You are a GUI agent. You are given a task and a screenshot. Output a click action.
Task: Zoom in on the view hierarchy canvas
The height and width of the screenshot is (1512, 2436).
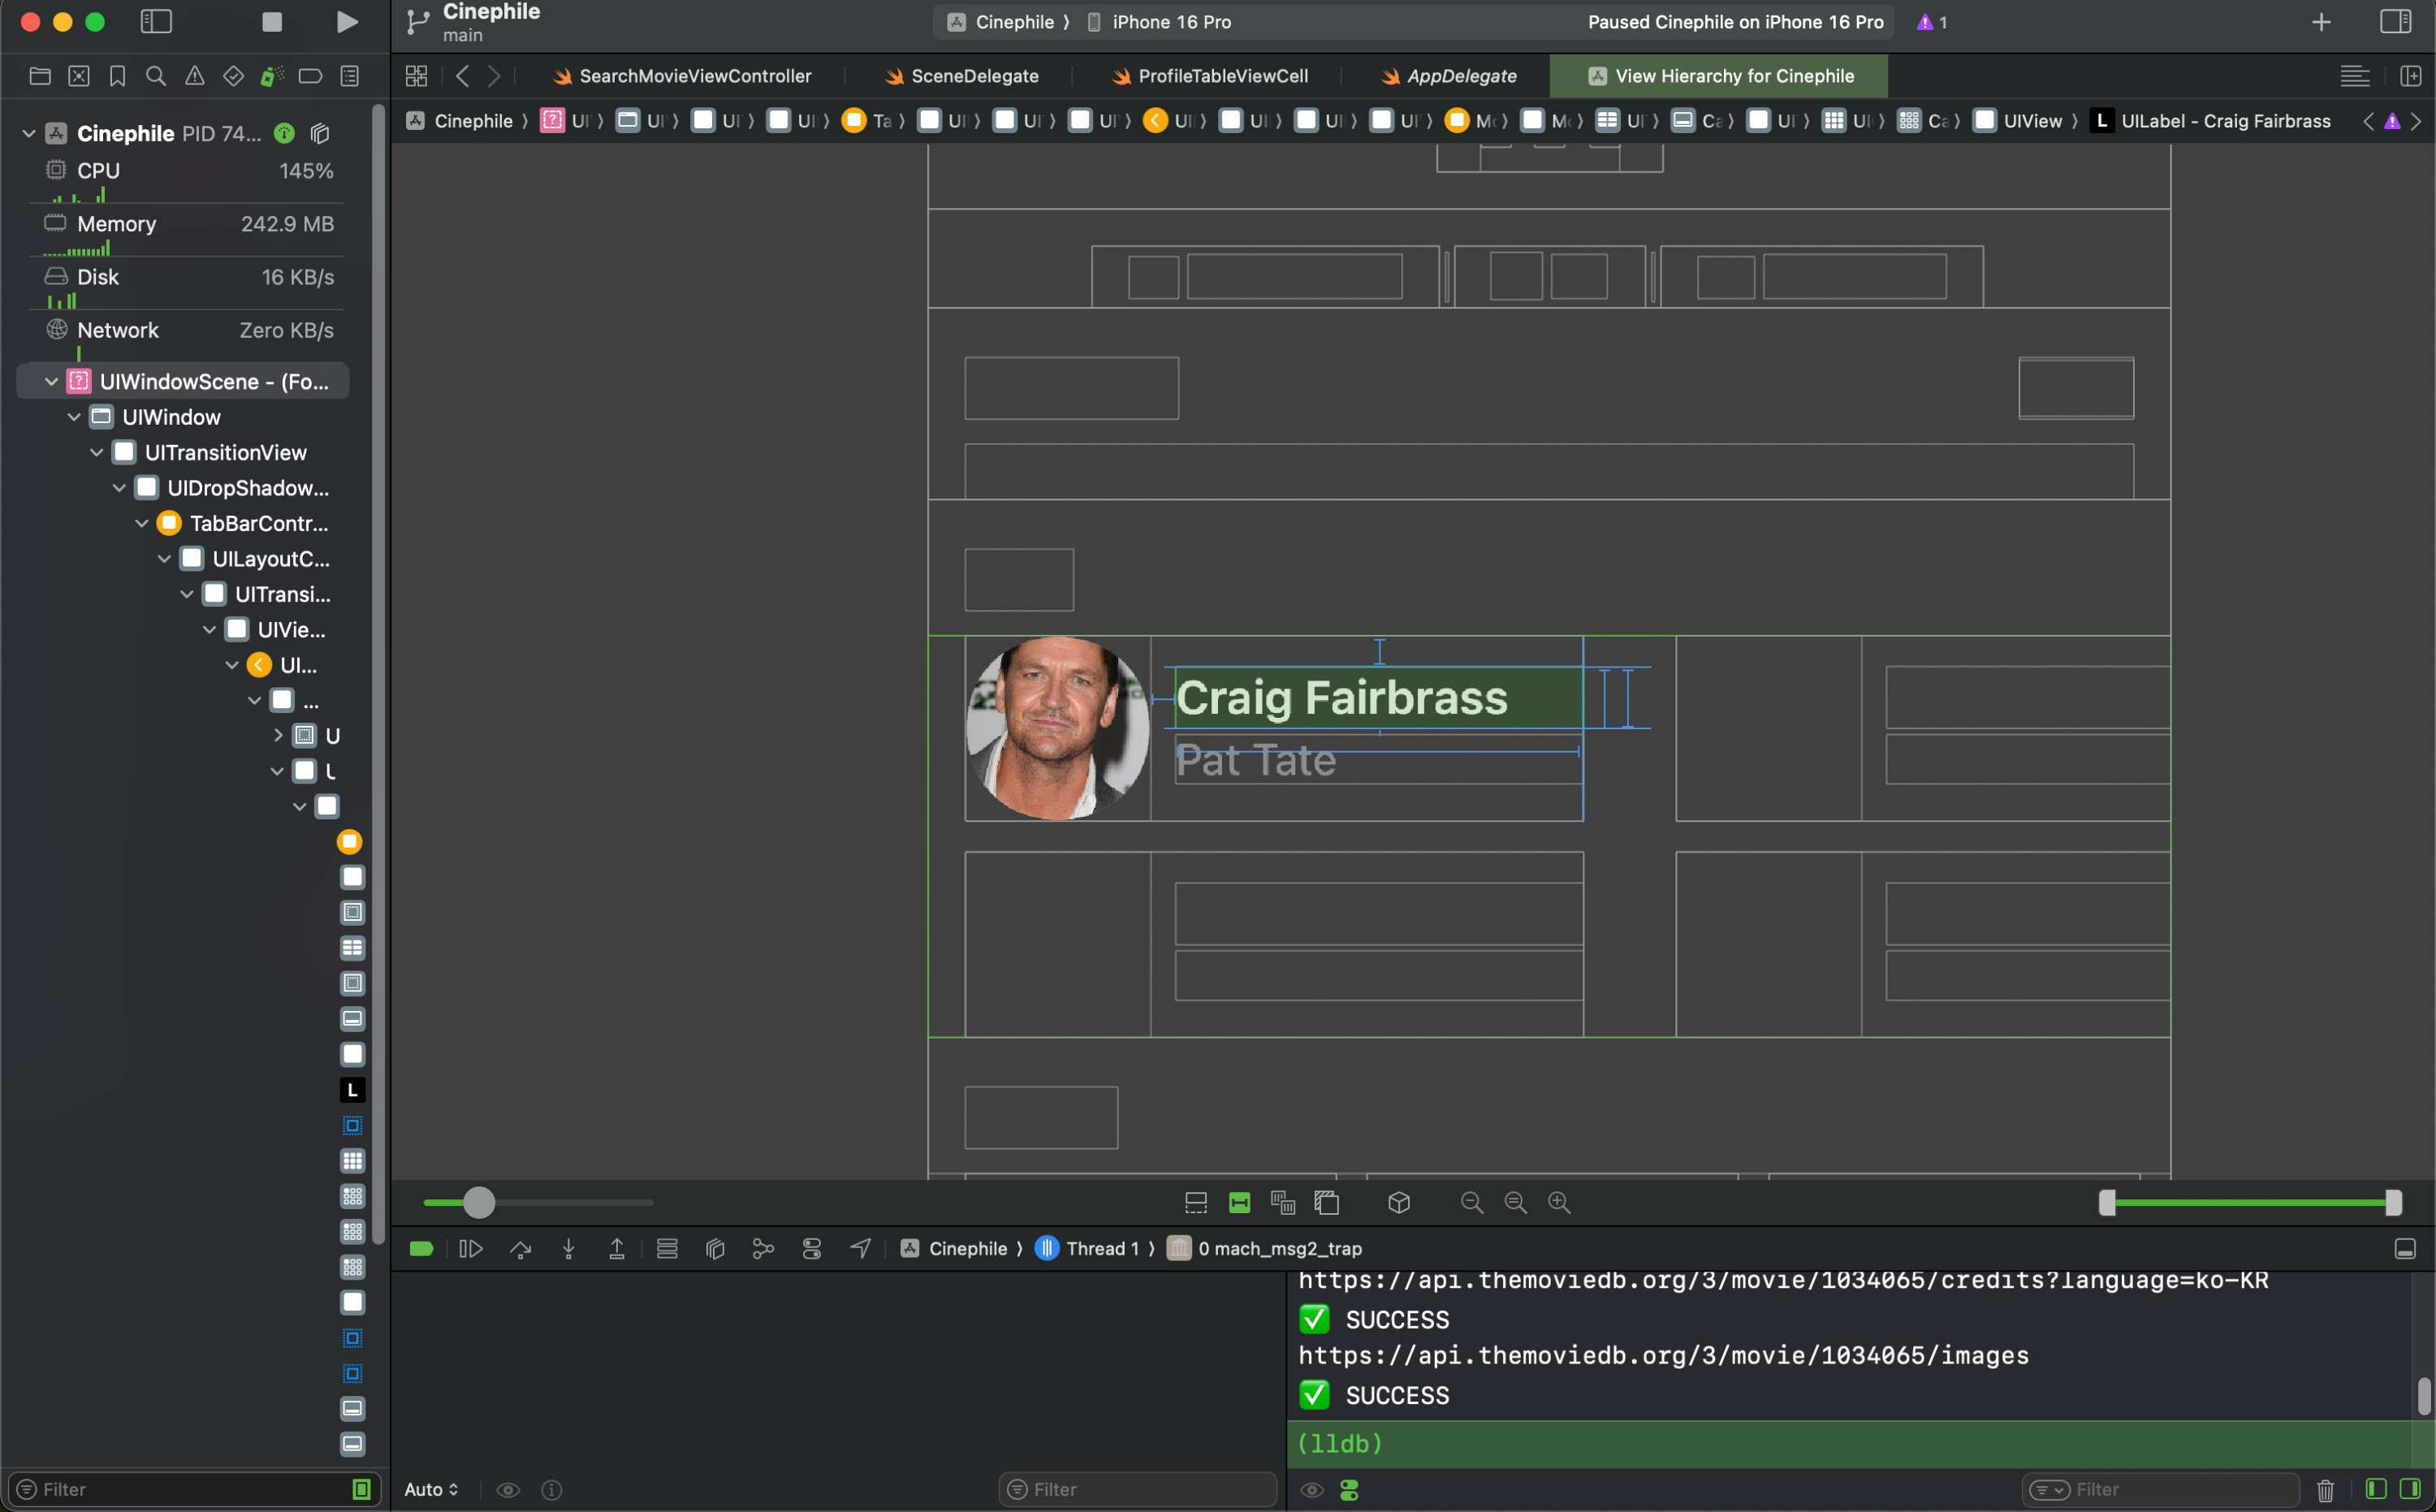tap(1559, 1202)
